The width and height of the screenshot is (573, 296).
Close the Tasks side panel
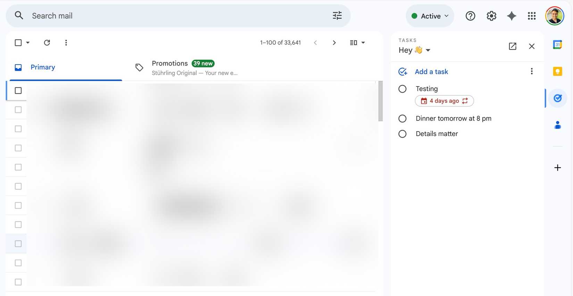[x=532, y=46]
